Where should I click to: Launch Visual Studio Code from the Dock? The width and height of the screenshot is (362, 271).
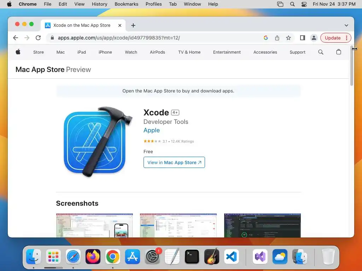point(231,257)
